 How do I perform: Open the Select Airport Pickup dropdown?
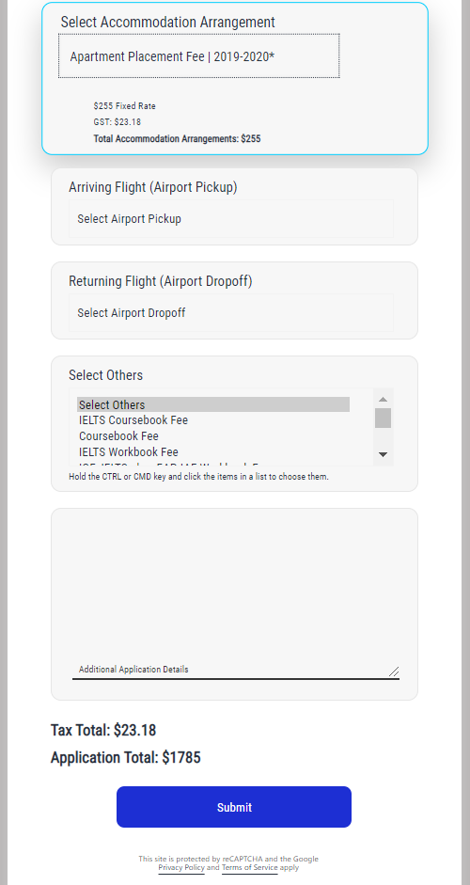(x=230, y=218)
